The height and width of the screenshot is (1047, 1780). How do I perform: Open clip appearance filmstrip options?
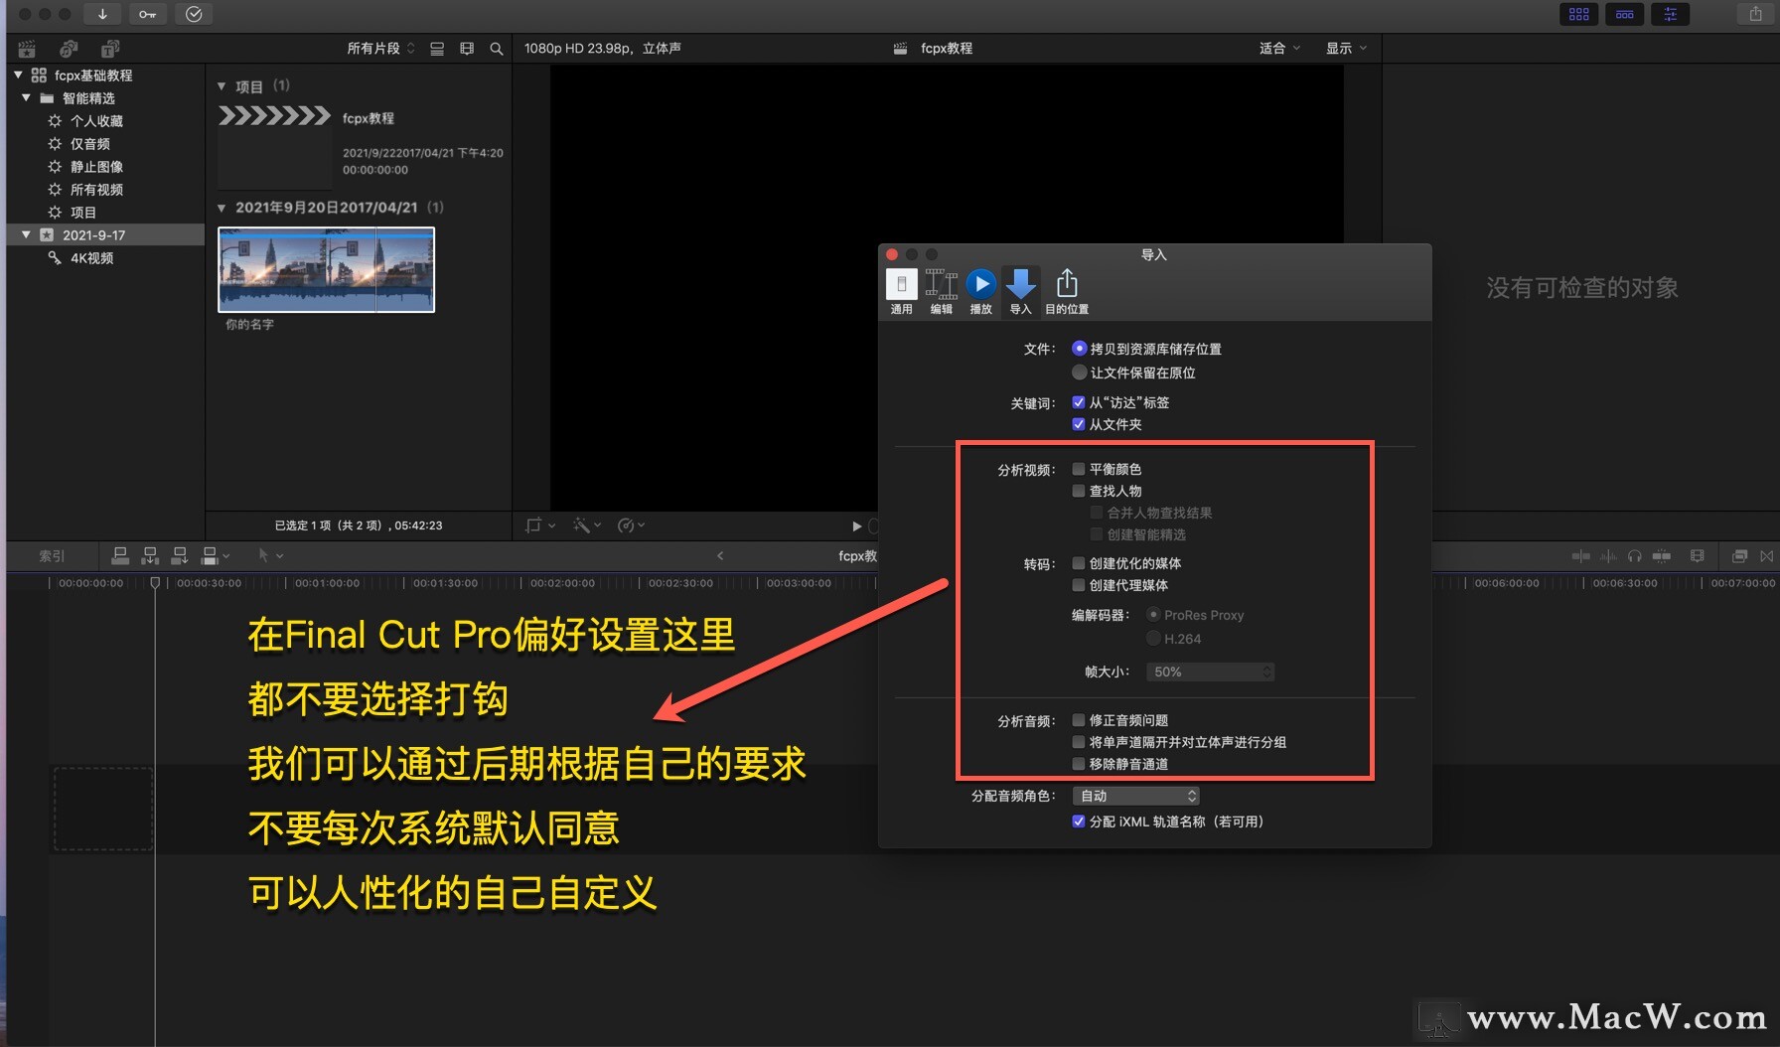467,49
